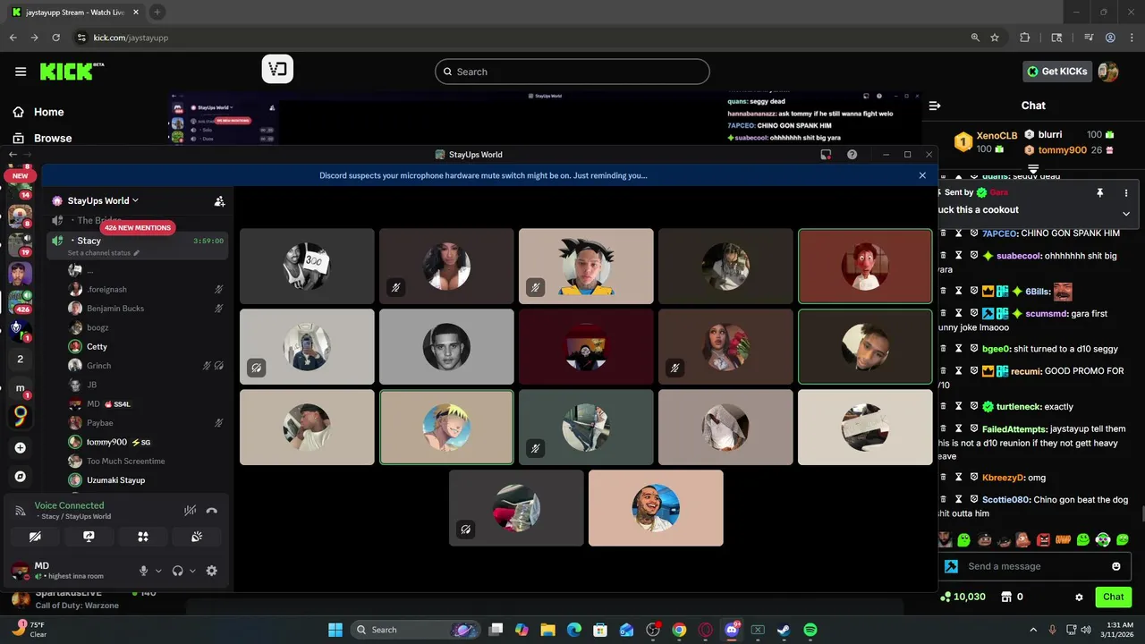Click 10,030 channel points balance
This screenshot has width=1145, height=644.
[x=963, y=597]
